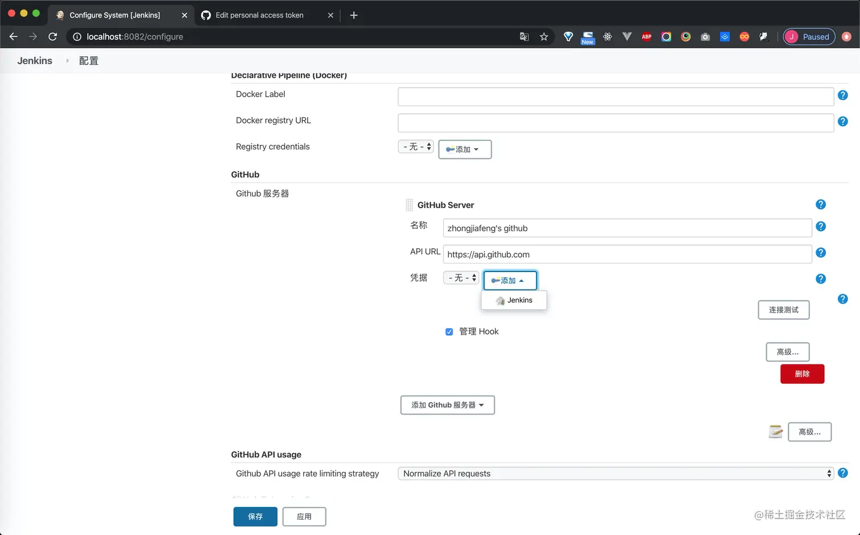Click the 应用 button
Viewport: 860px width, 535px height.
(304, 517)
